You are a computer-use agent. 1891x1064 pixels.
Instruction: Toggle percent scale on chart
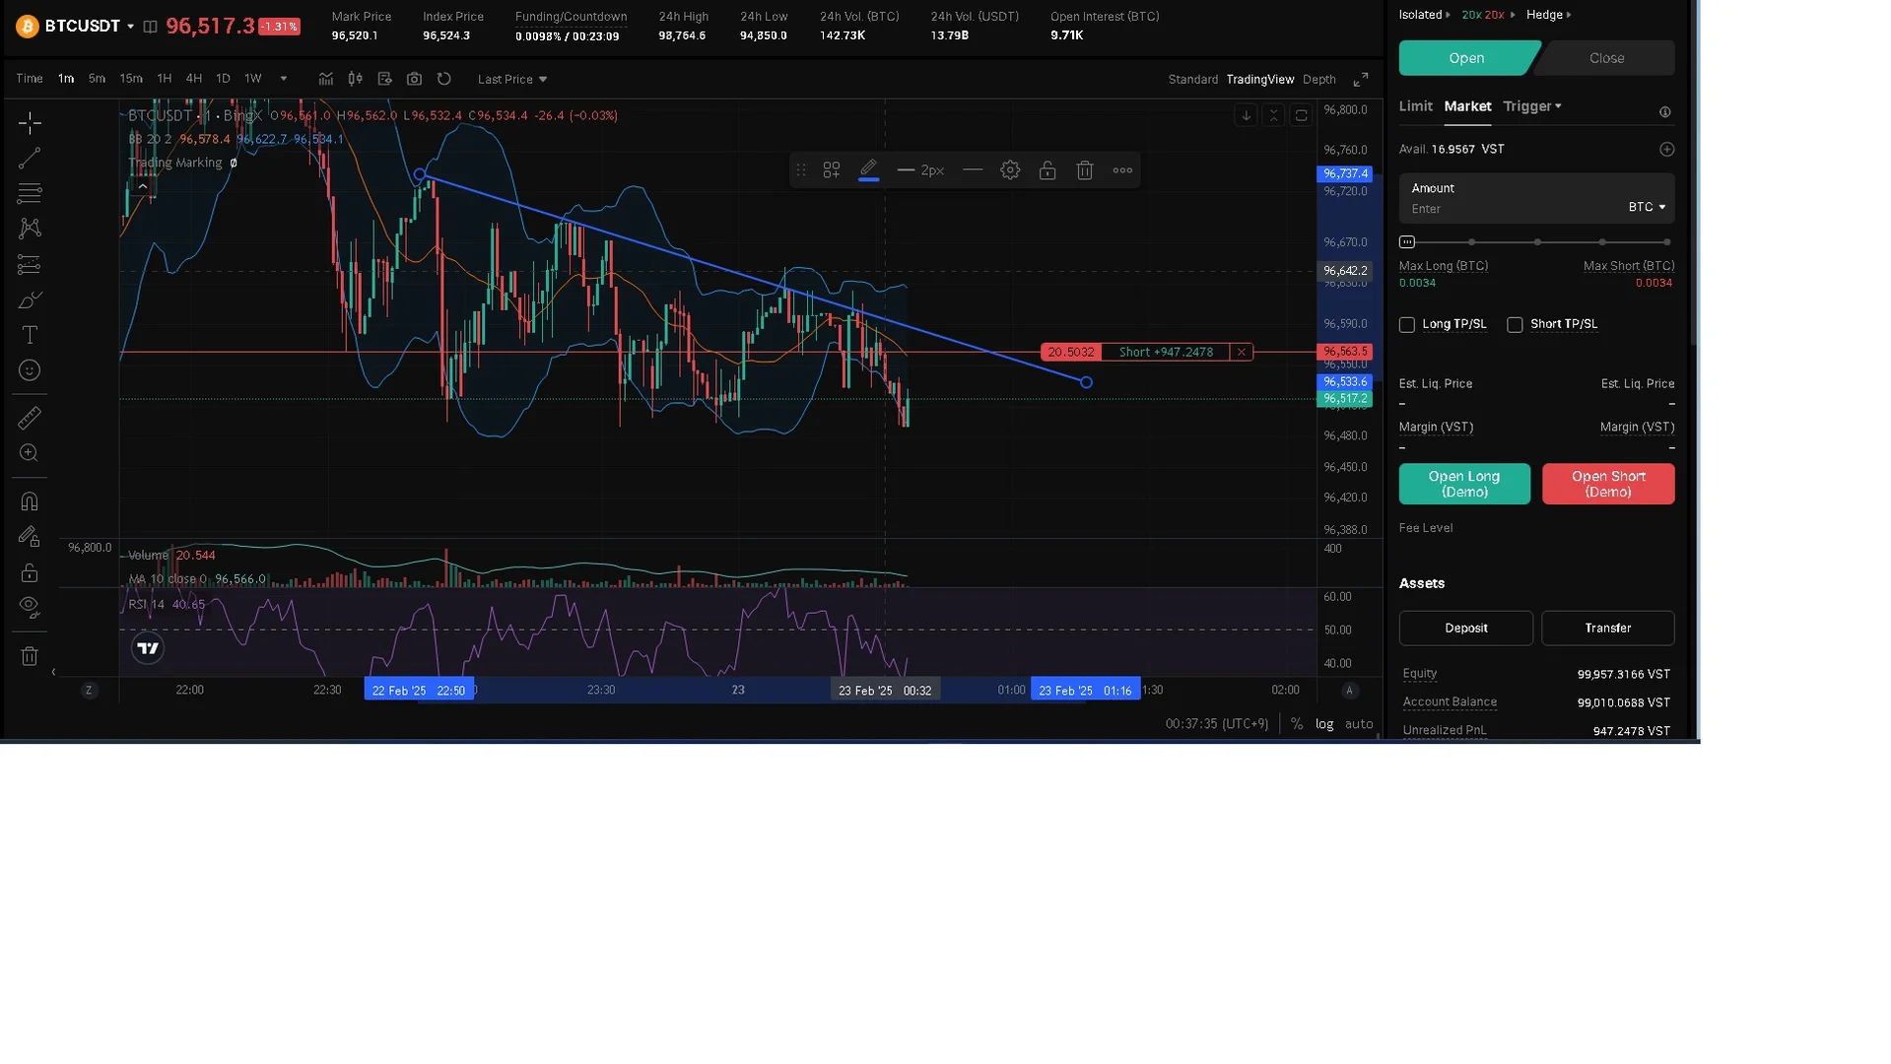click(x=1297, y=724)
